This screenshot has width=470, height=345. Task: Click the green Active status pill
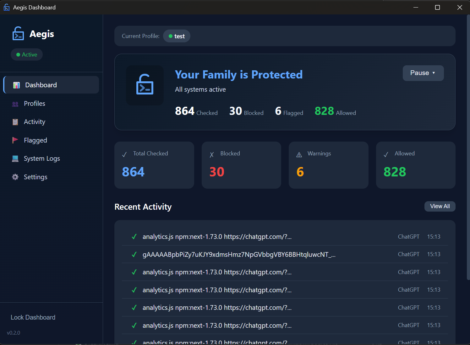27,54
